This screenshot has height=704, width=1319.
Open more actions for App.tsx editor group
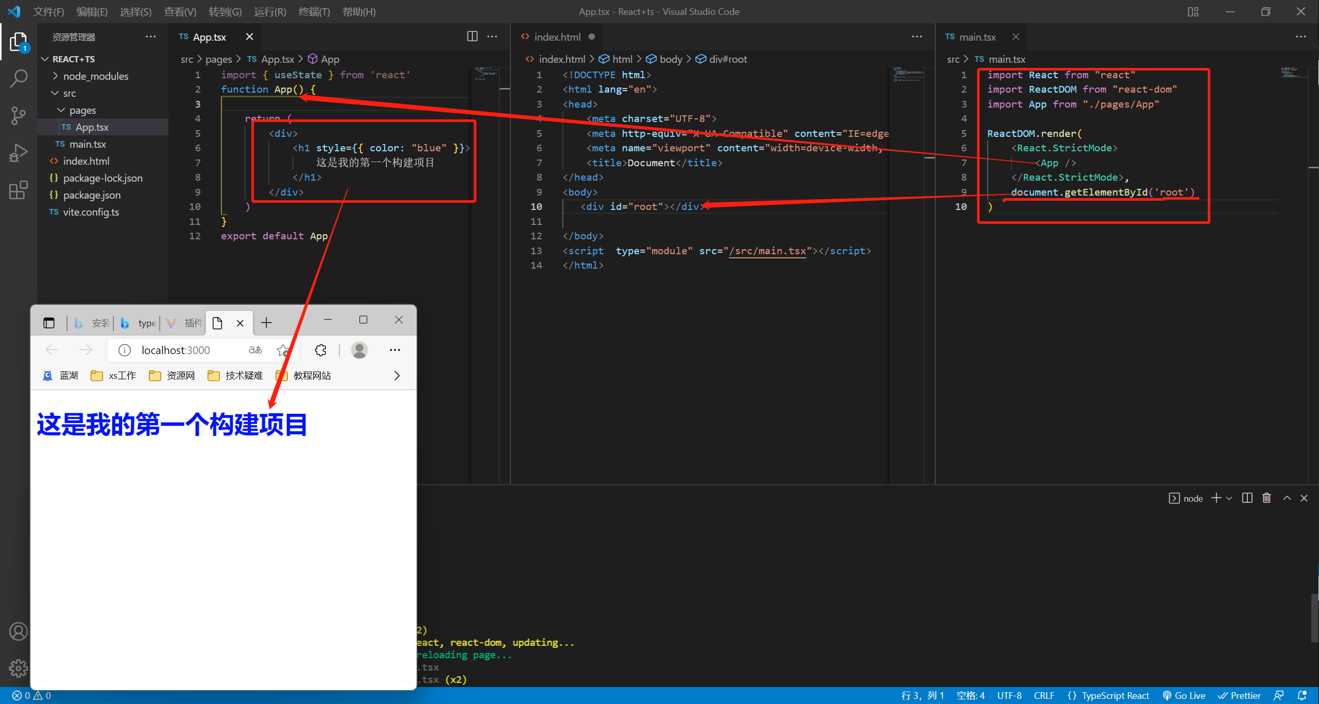(x=492, y=37)
